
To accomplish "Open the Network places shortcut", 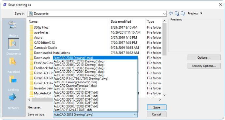I will point(13,101).
